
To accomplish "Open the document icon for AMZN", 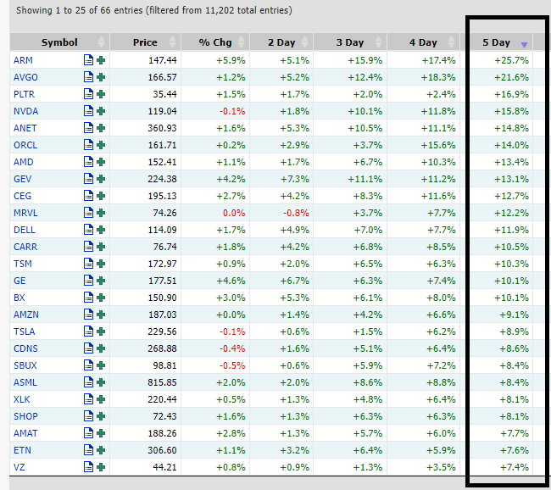I will tap(88, 315).
